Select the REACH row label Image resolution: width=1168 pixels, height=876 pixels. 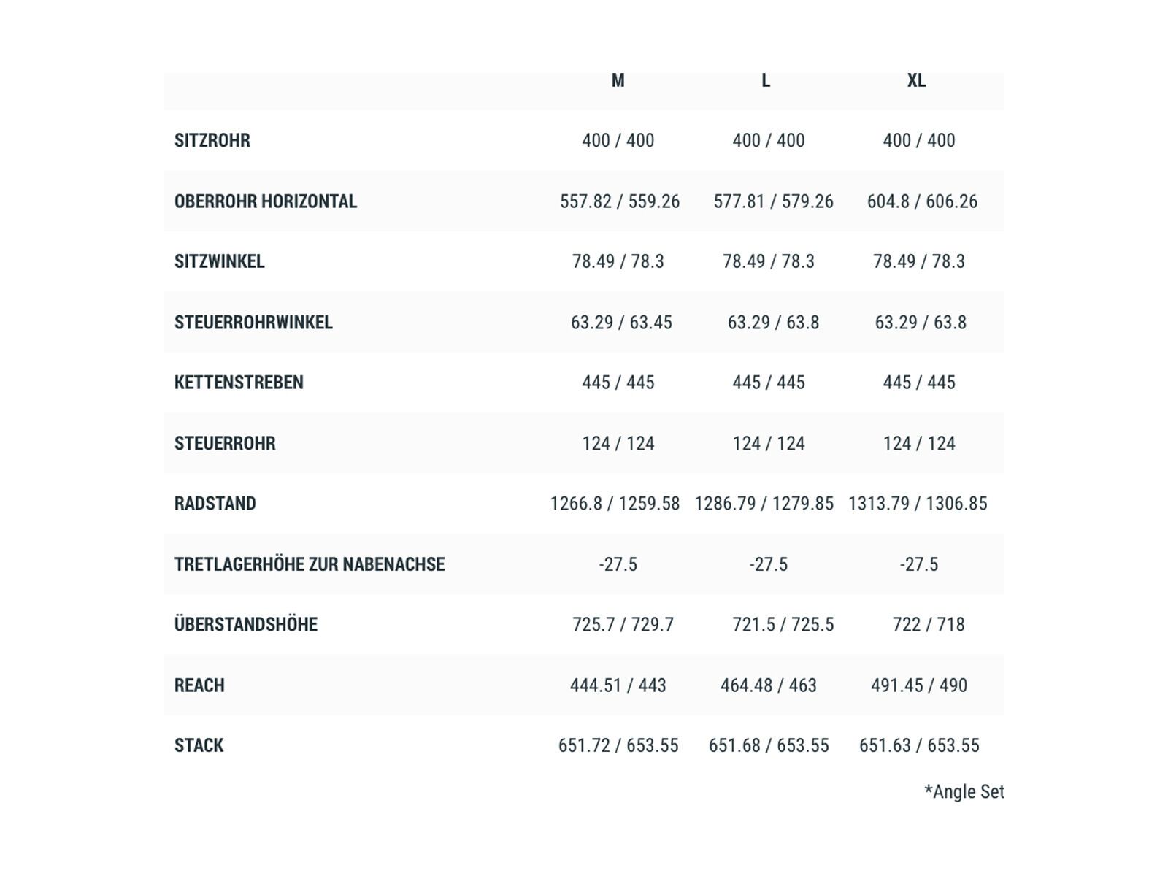[199, 685]
